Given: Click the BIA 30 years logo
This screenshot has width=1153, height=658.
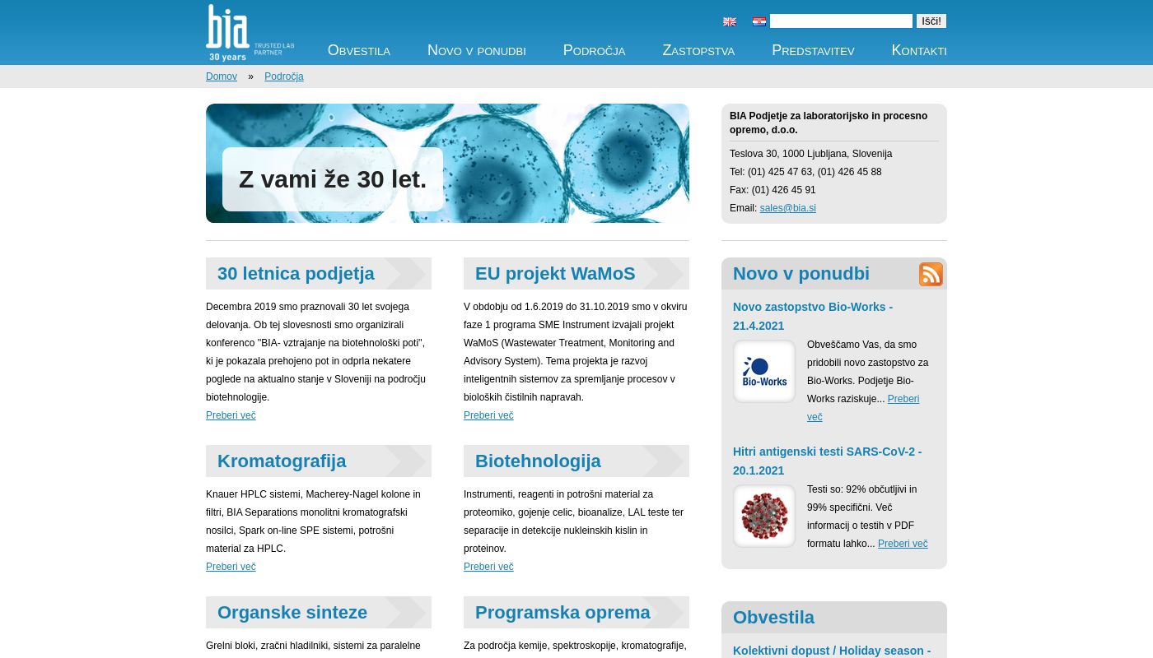Looking at the screenshot, I should coord(250,33).
